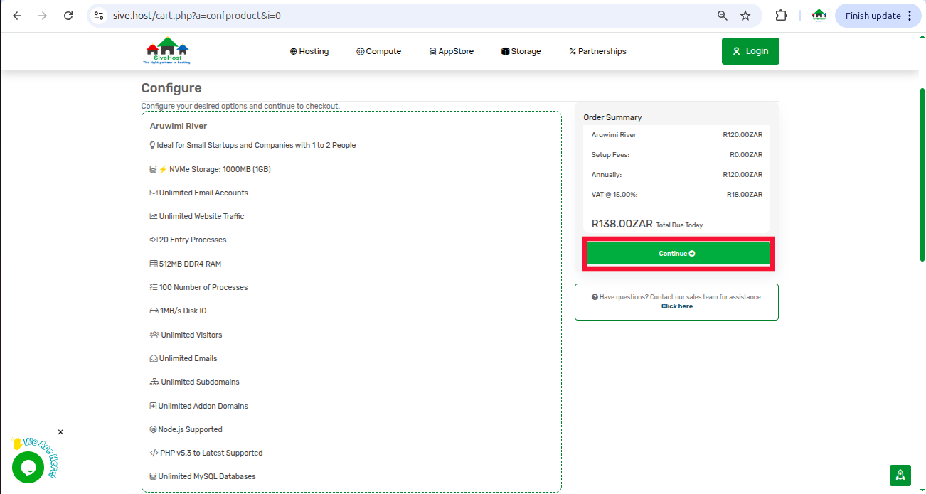Open the Storage menu
The width and height of the screenshot is (926, 494).
coord(521,51)
